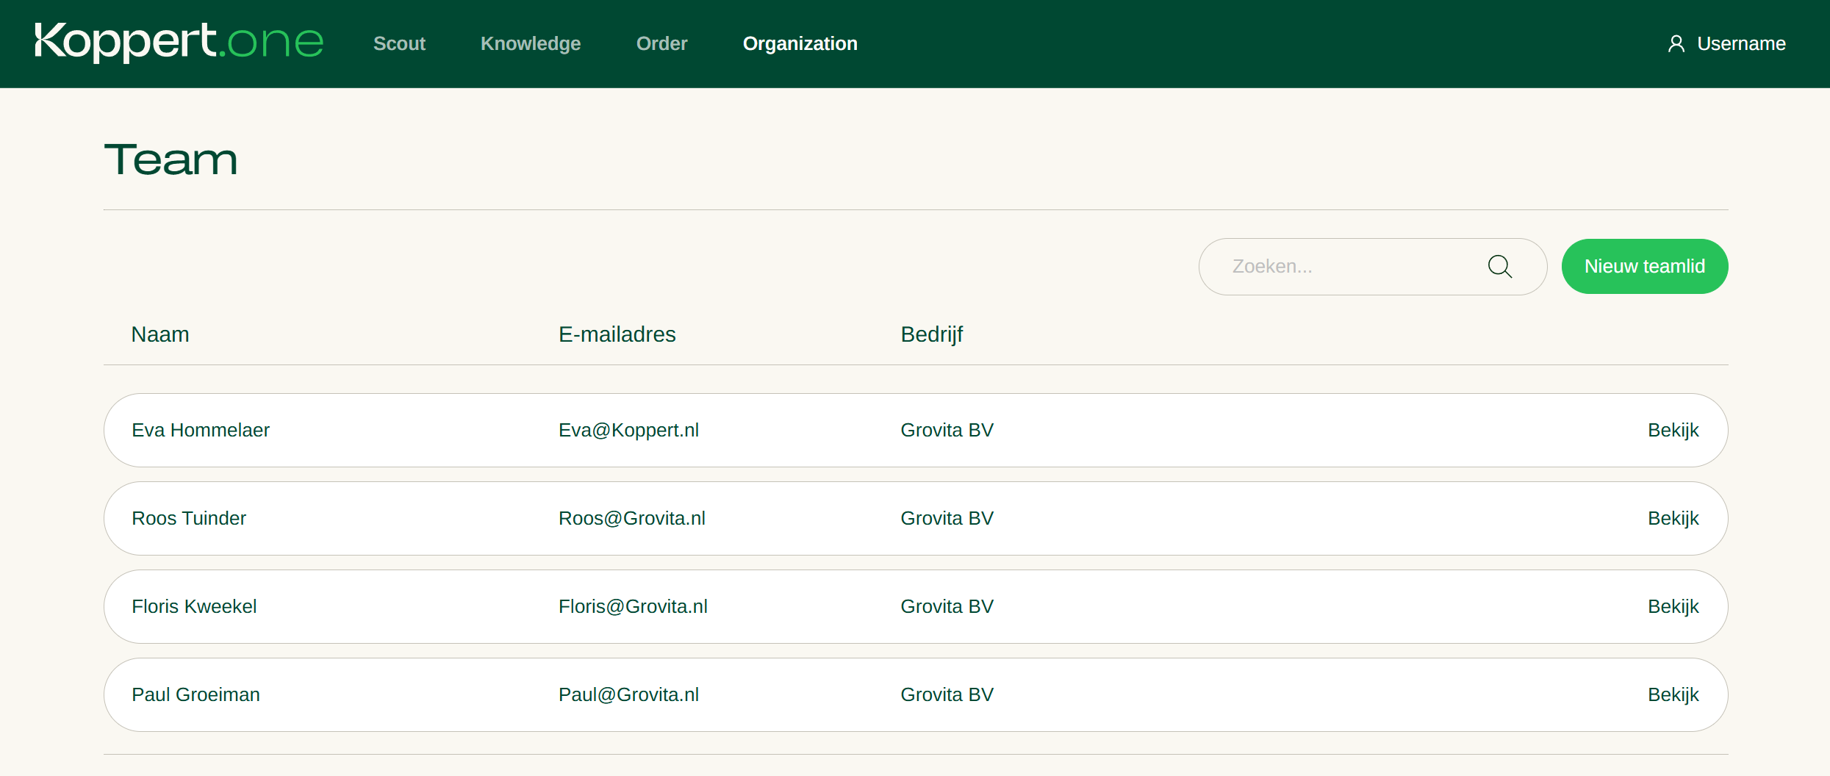Open the Order menu item
Viewport: 1830px width, 776px height.
click(x=661, y=44)
